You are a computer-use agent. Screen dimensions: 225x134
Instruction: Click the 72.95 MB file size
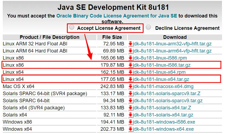tap(114, 44)
